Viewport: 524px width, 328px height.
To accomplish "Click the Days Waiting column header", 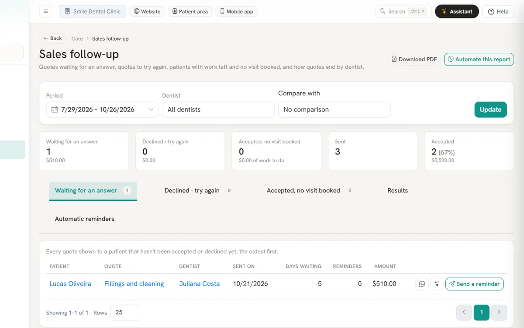I will 303,266.
